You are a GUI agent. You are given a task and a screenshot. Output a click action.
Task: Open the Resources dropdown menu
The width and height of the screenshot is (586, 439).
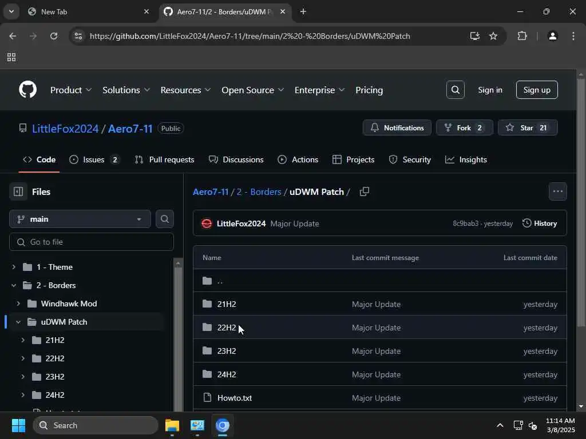185,90
